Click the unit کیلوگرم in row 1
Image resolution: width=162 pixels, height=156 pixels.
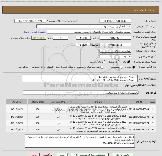pyautogui.click(x=58, y=109)
